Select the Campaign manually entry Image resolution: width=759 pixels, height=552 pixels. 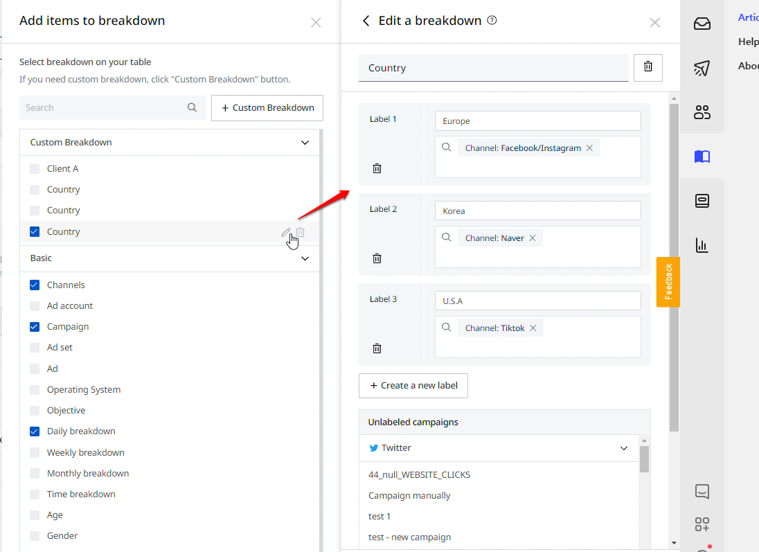point(409,496)
